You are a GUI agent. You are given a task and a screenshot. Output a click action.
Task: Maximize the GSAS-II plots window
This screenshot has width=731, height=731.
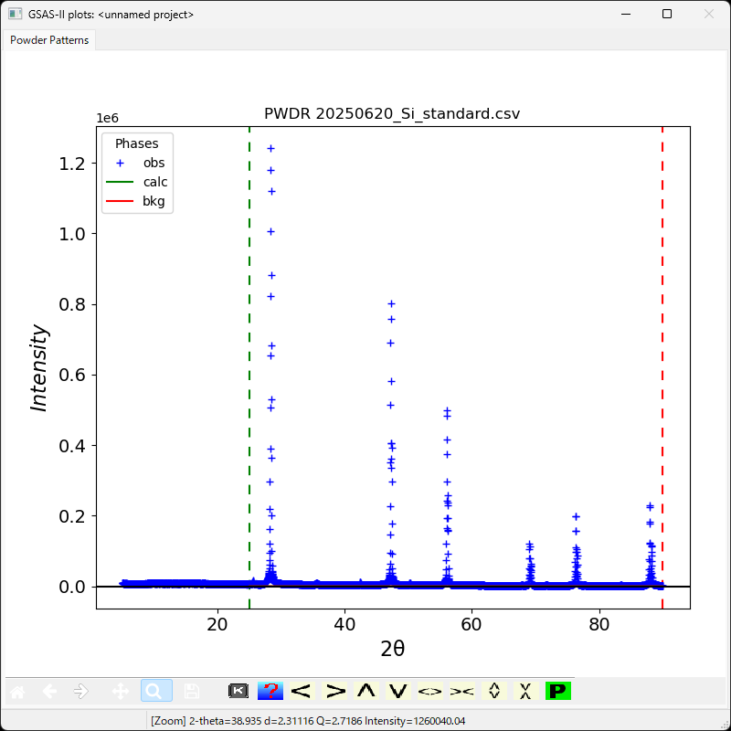click(x=667, y=14)
